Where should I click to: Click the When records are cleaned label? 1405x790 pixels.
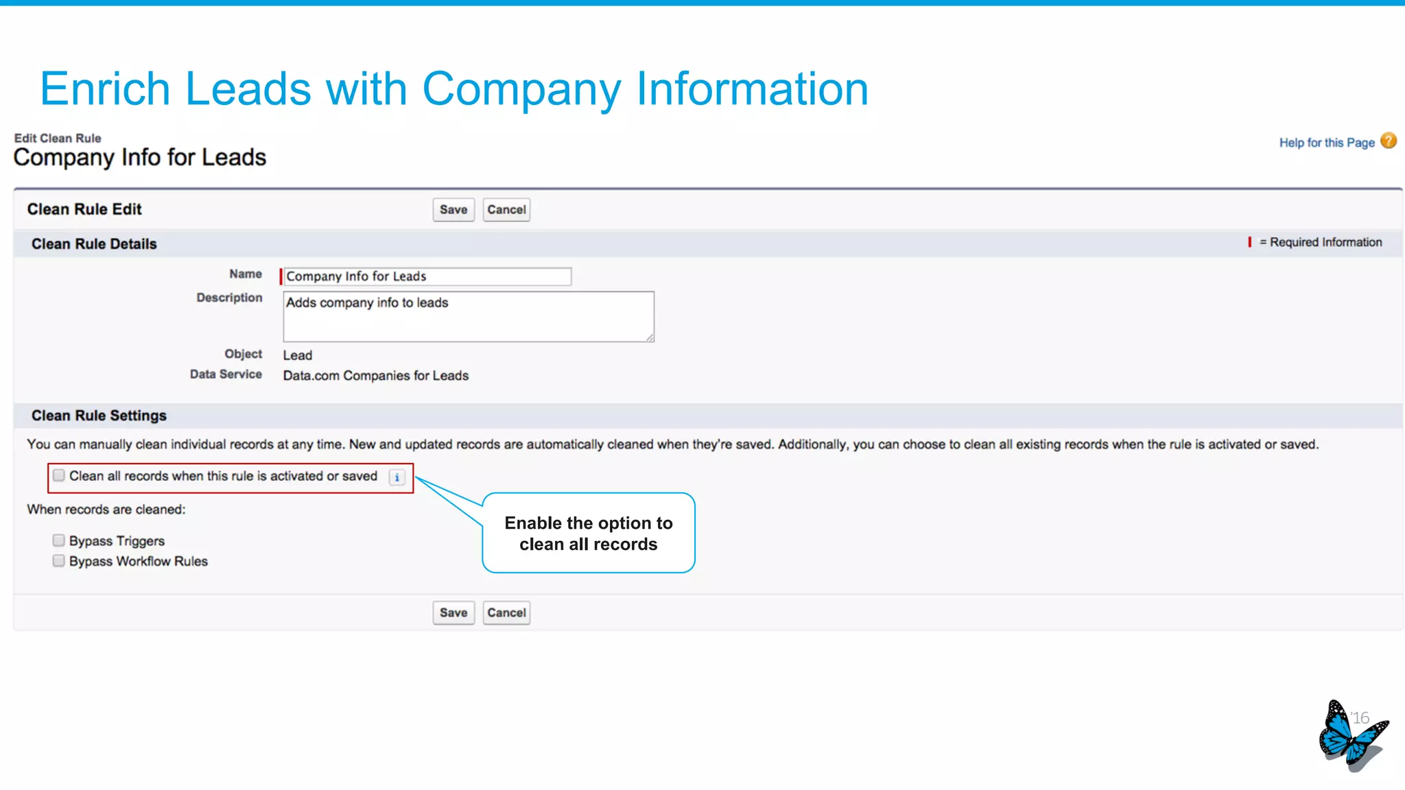(x=106, y=510)
